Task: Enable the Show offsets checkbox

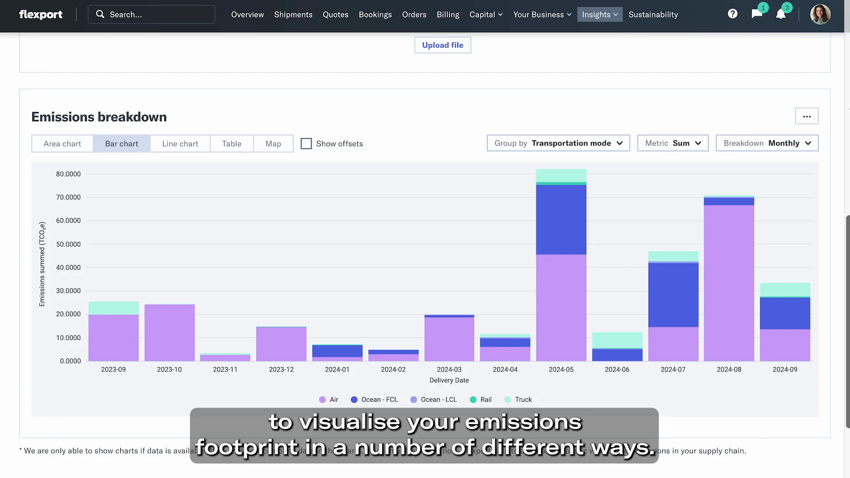Action: [x=306, y=143]
